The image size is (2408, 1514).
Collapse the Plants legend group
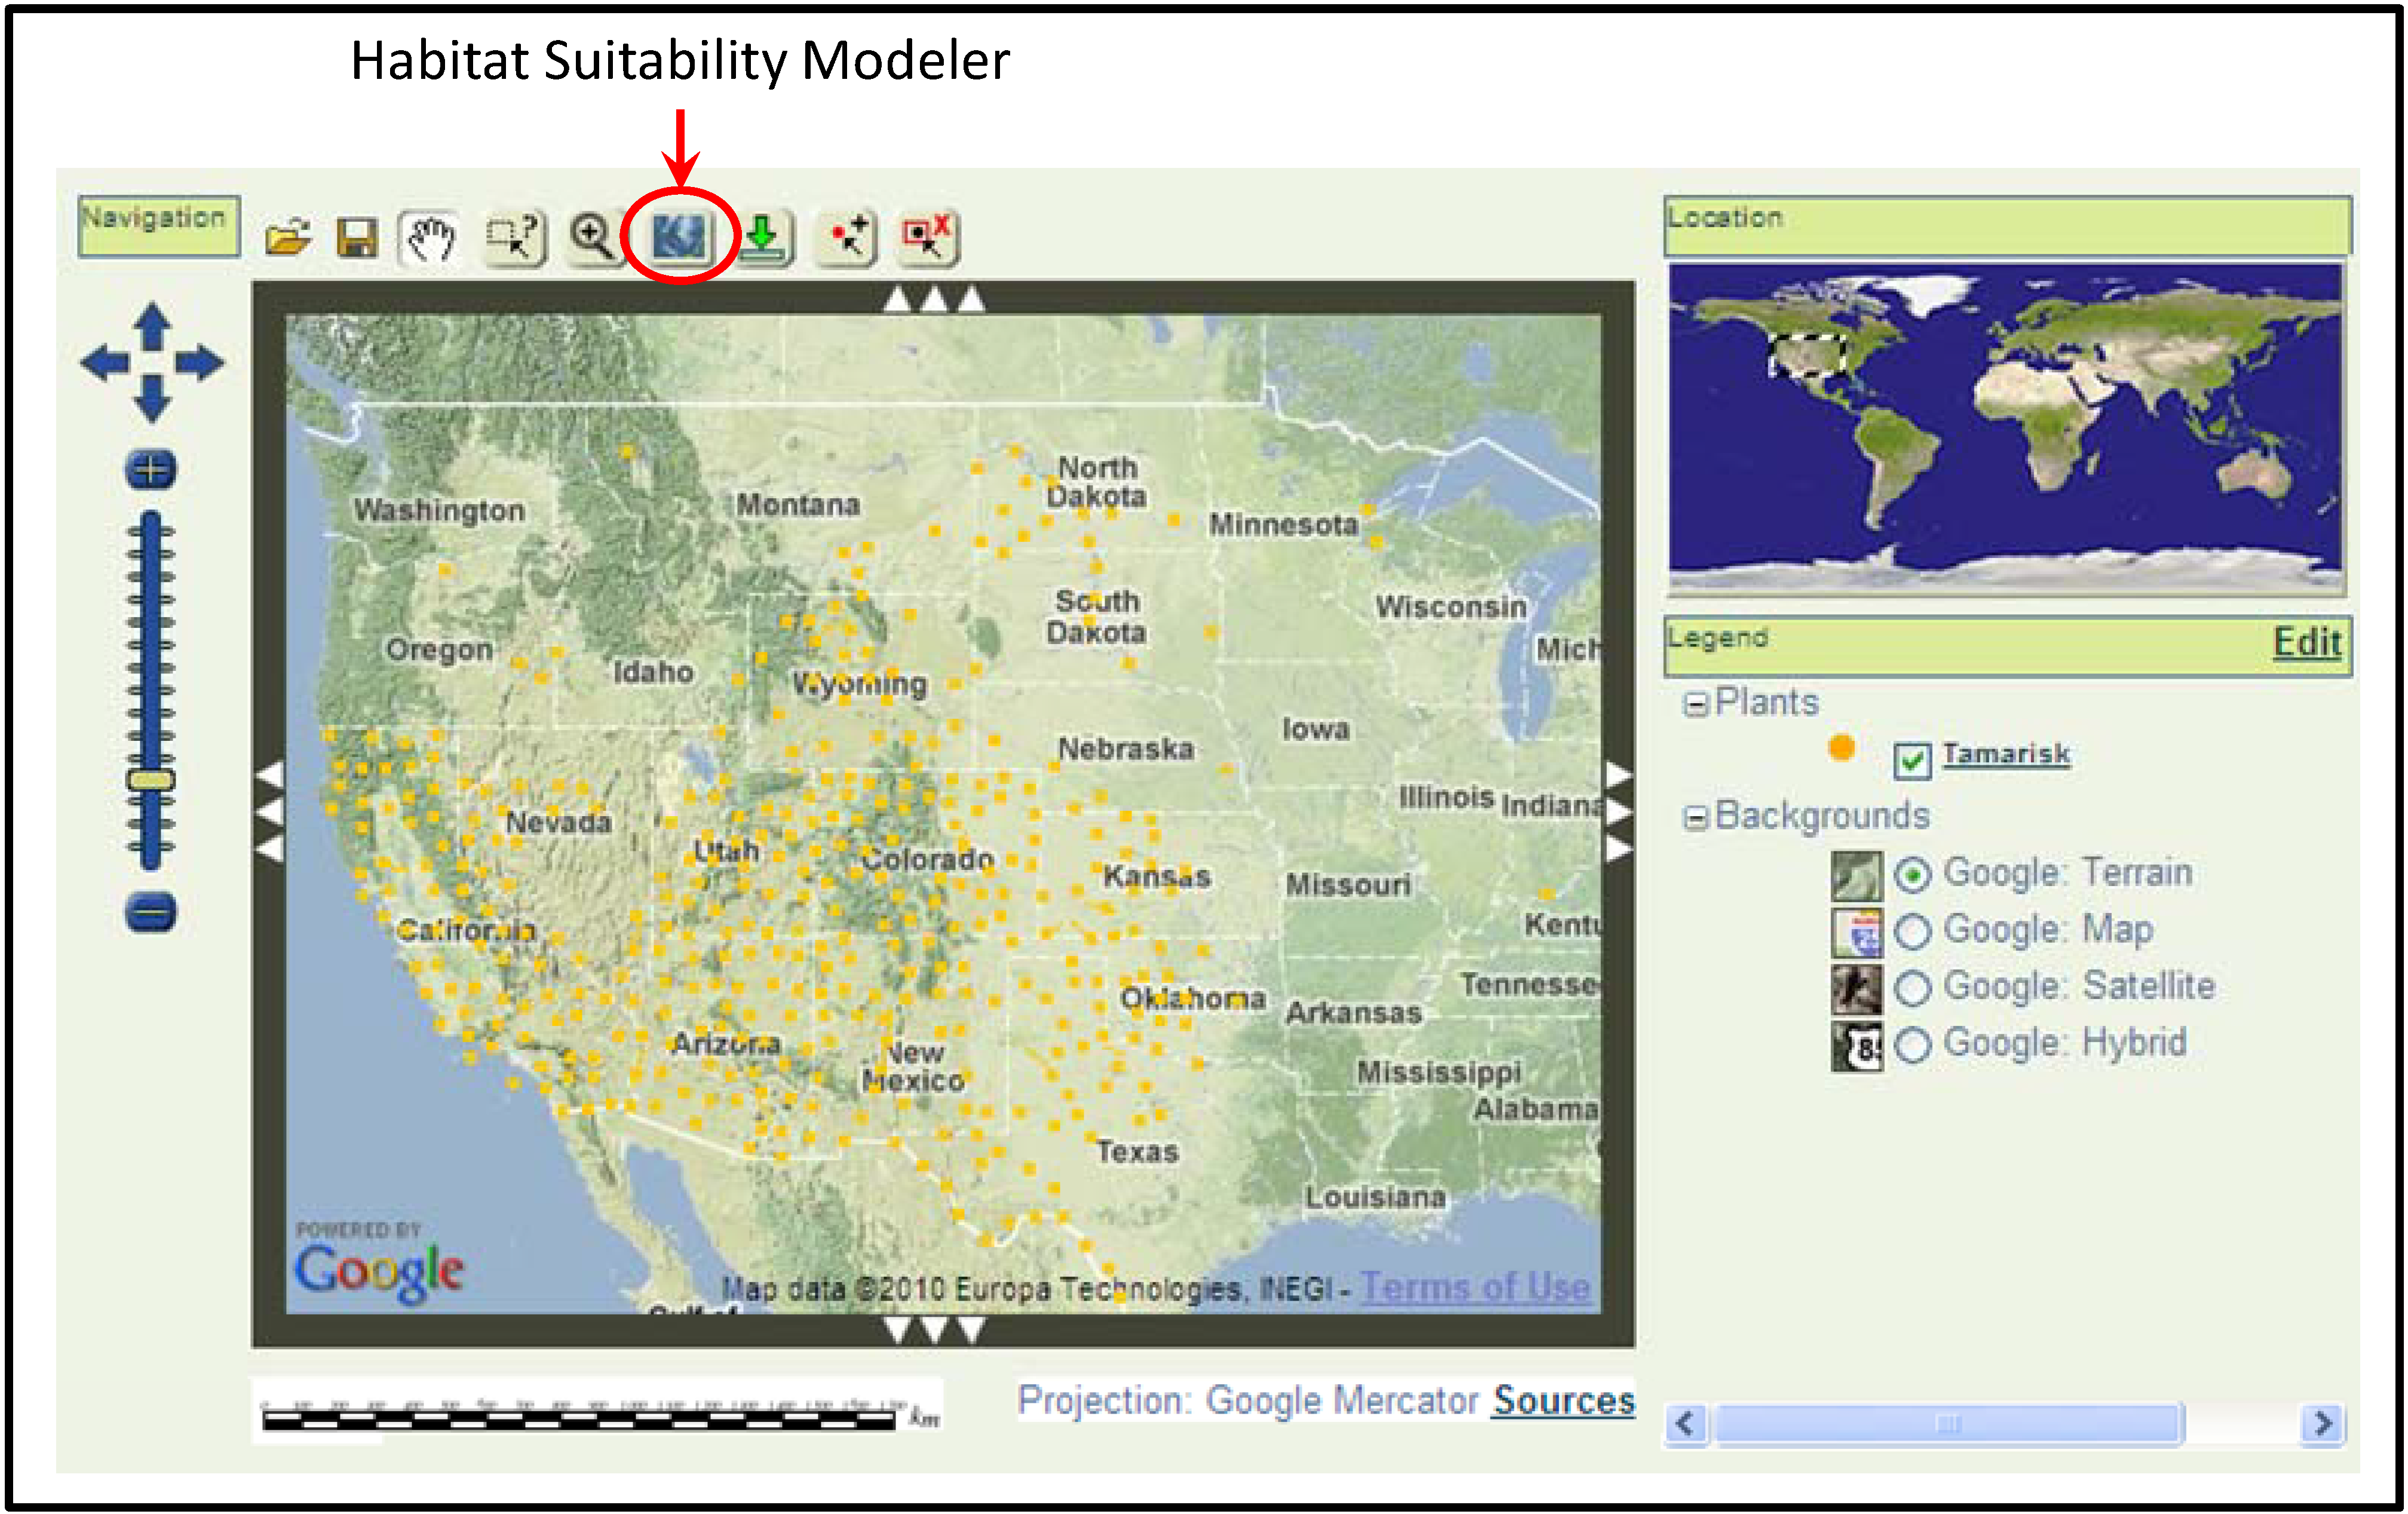(1695, 705)
